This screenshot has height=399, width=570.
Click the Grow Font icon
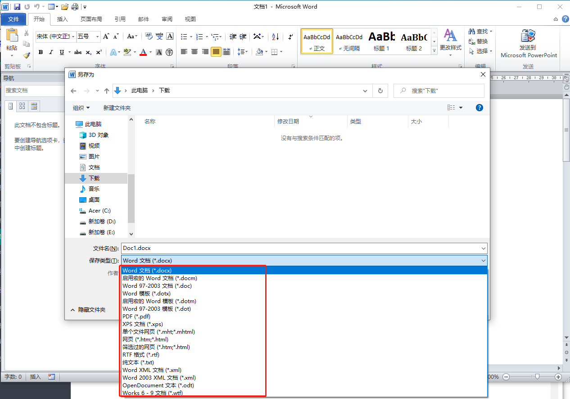click(106, 36)
